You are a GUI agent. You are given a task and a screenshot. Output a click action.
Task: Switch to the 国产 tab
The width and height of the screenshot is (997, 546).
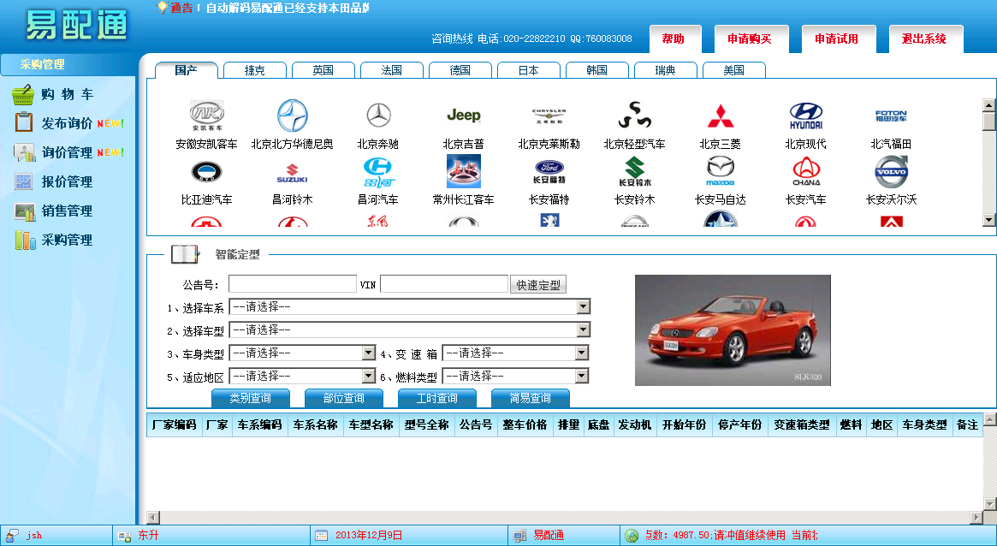pos(187,70)
